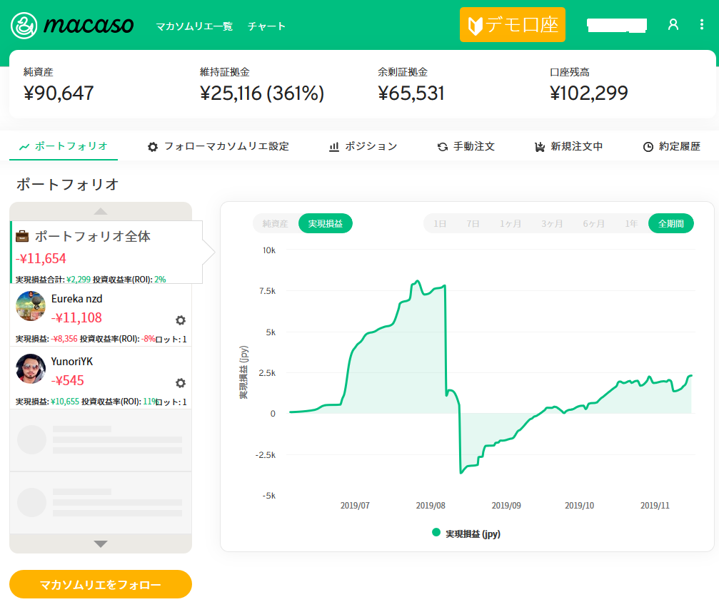Image resolution: width=719 pixels, height=602 pixels.
Task: Open settings gear for Eureka nzd
Action: 181,320
